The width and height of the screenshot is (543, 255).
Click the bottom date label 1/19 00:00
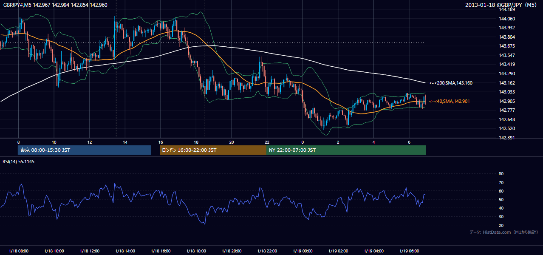coord(302,251)
